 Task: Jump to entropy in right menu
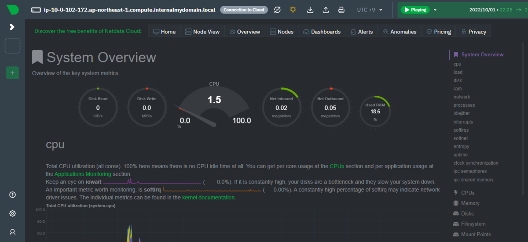coord(461,146)
